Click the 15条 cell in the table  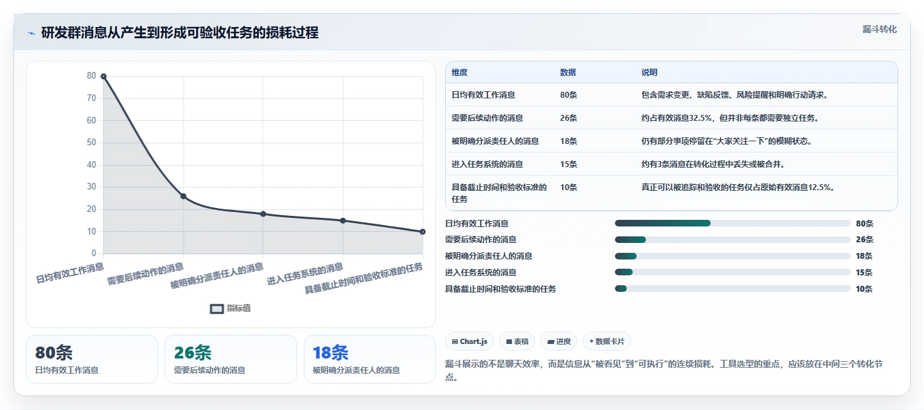tap(569, 164)
